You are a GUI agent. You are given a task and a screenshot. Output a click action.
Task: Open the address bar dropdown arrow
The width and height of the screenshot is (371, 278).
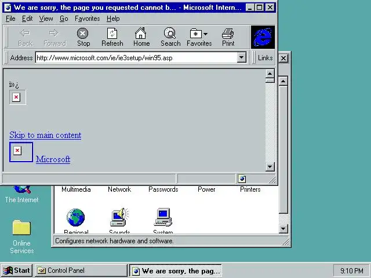coord(241,57)
